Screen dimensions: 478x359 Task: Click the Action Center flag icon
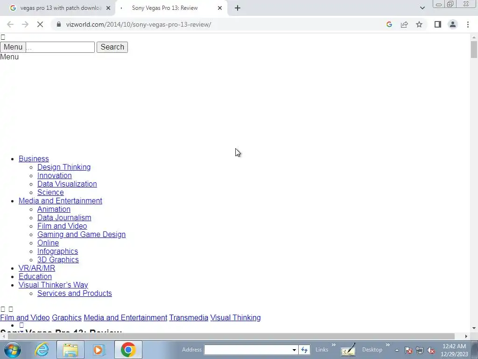[x=408, y=350]
